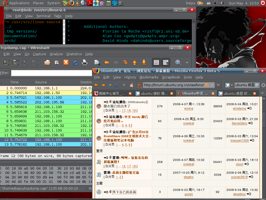Image resolution: width=266 pixels, height=200 pixels.
Task: Launch Pidgin messenger from top panel
Action: coord(102,3)
